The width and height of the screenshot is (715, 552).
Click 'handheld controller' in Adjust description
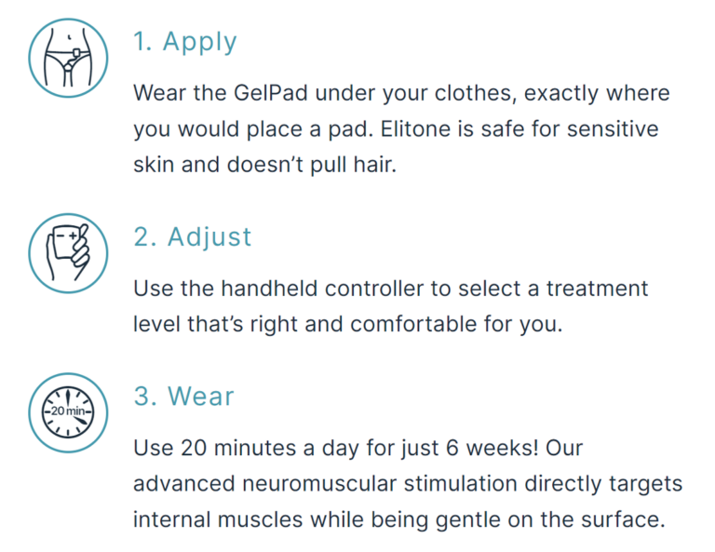322,289
